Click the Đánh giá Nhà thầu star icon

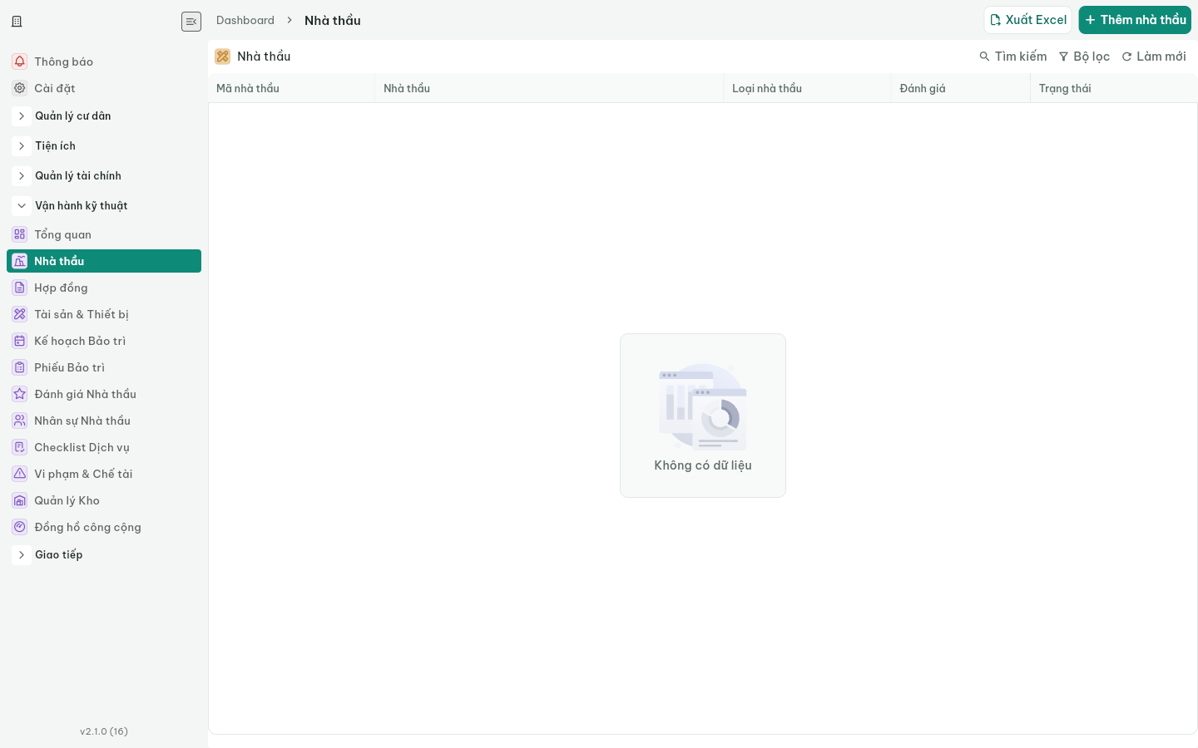coord(20,394)
